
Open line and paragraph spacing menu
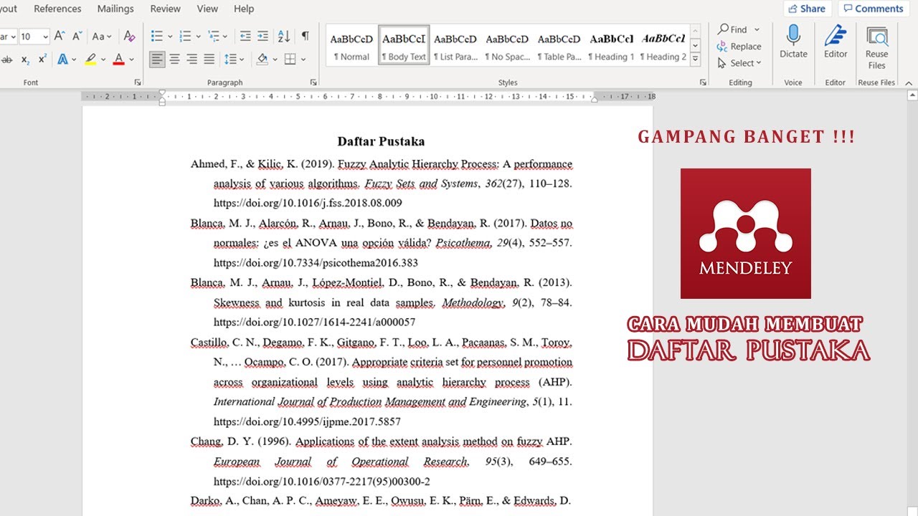tap(234, 59)
